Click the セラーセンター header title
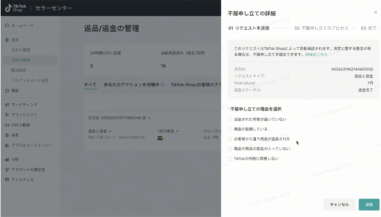 (x=54, y=8)
